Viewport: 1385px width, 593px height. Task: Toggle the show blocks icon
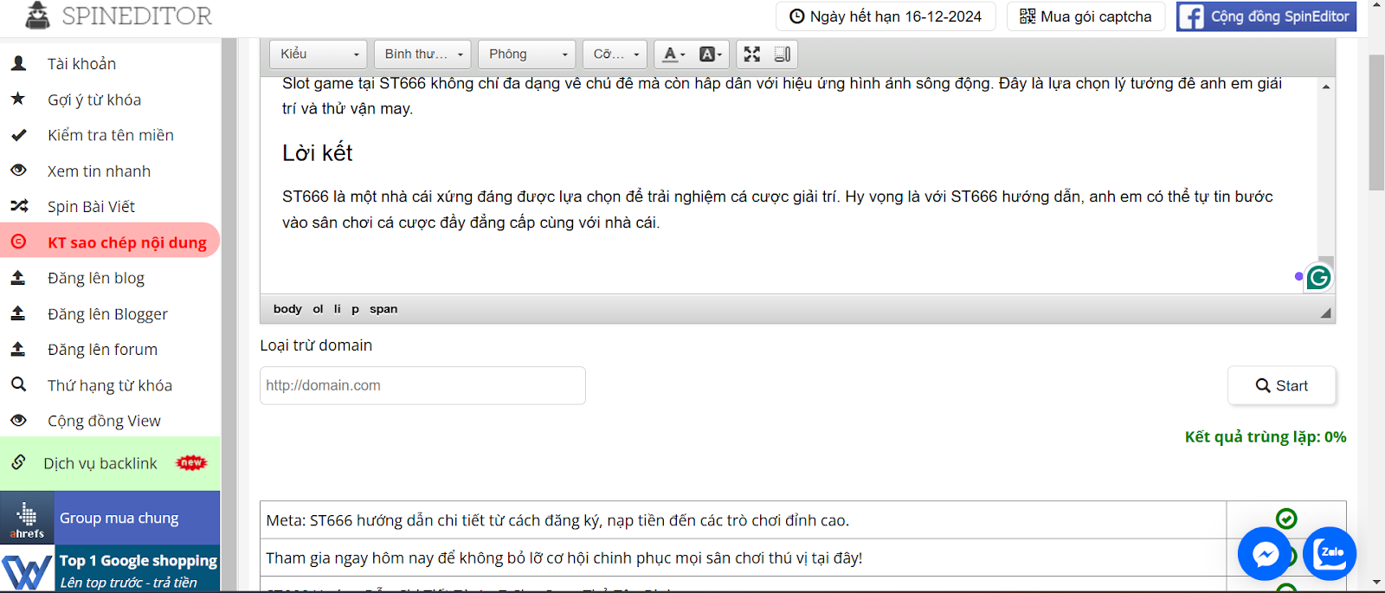[x=782, y=55]
